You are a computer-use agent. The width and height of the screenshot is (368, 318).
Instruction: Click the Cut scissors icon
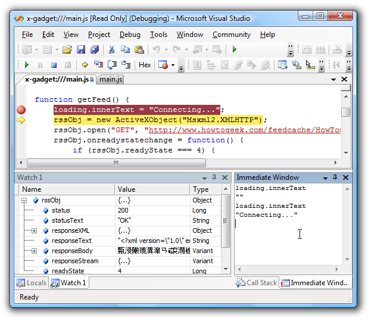click(x=111, y=49)
